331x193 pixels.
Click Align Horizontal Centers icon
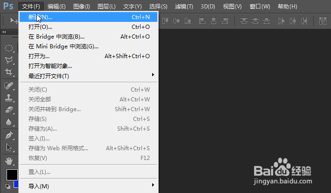coord(214,21)
